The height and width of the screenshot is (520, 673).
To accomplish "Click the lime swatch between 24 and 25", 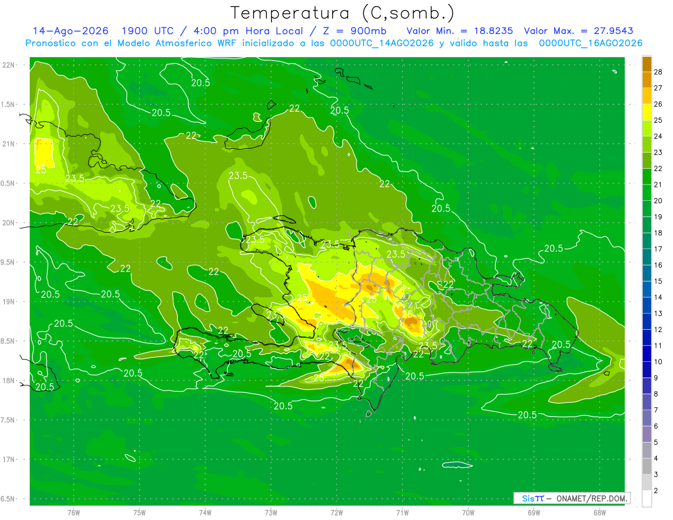I will [x=647, y=128].
